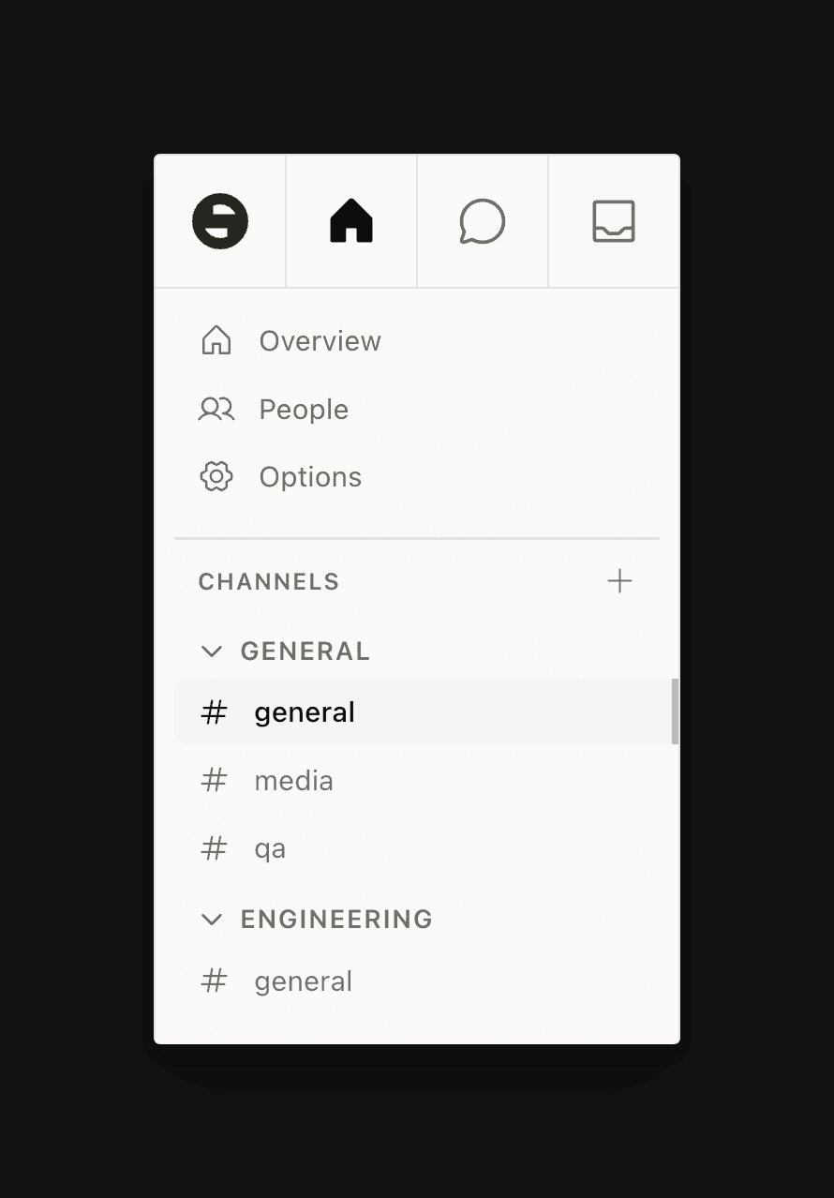Collapse the ENGINEERING channel group

click(x=211, y=920)
